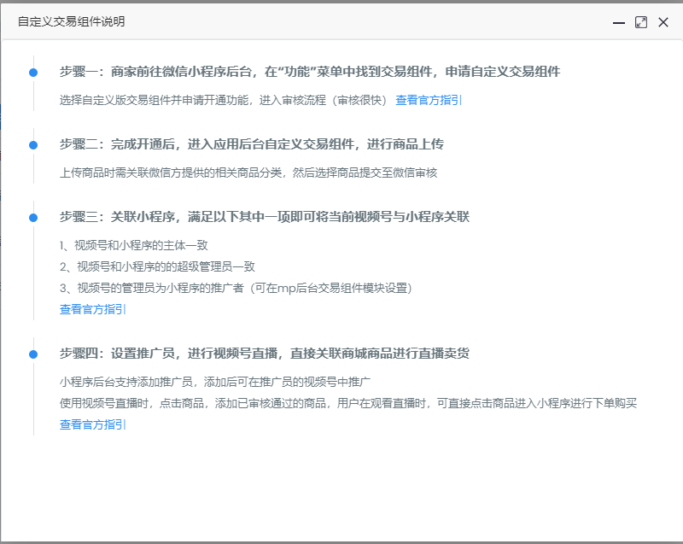Screen dimensions: 683x544
Task: Open 查看官方指引 link in step one
Action: click(429, 100)
